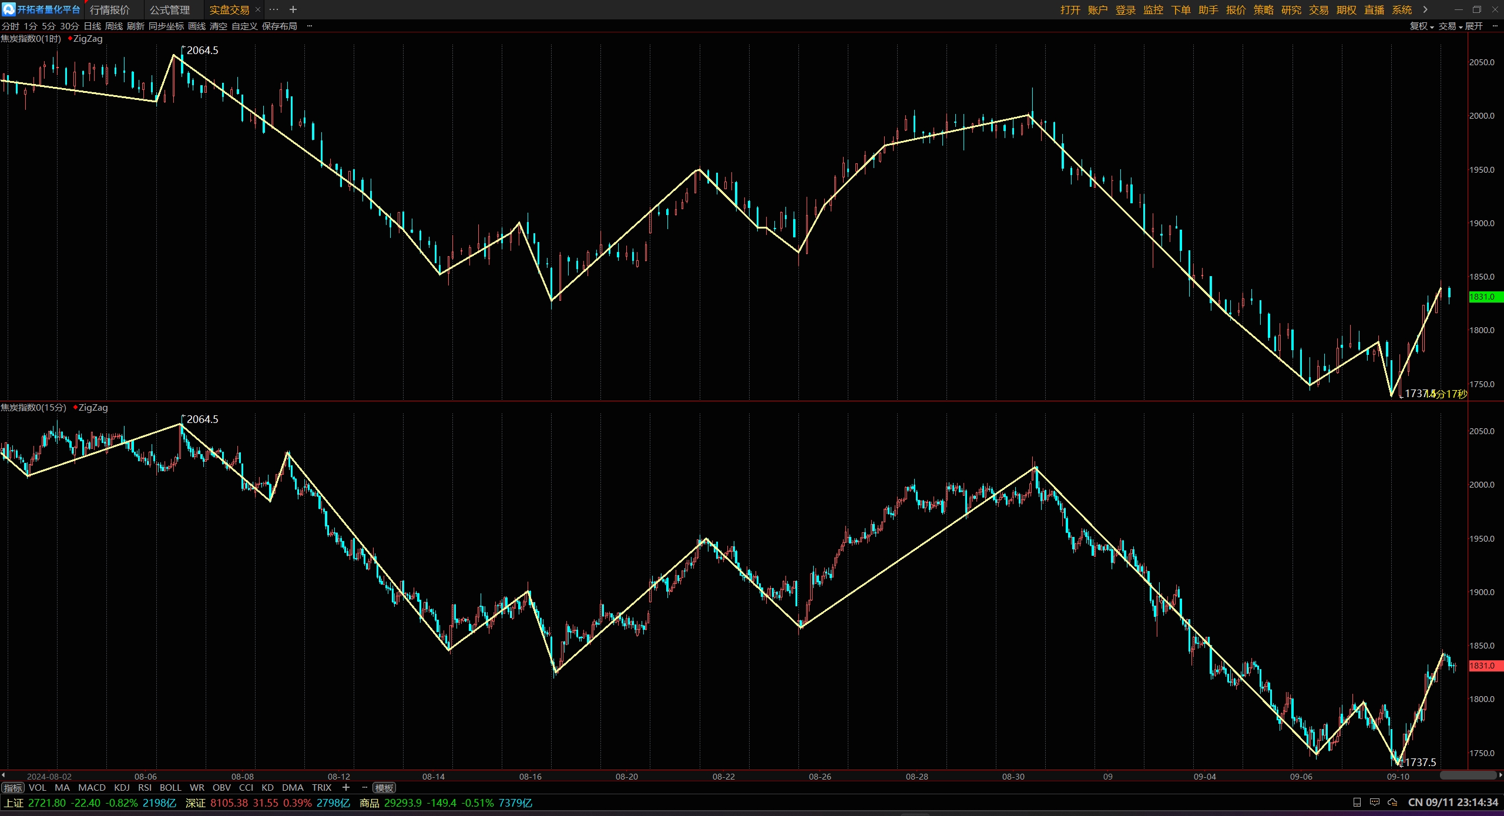Open the 自定义 custom option
Screen dimensions: 1504x816
pos(244,26)
